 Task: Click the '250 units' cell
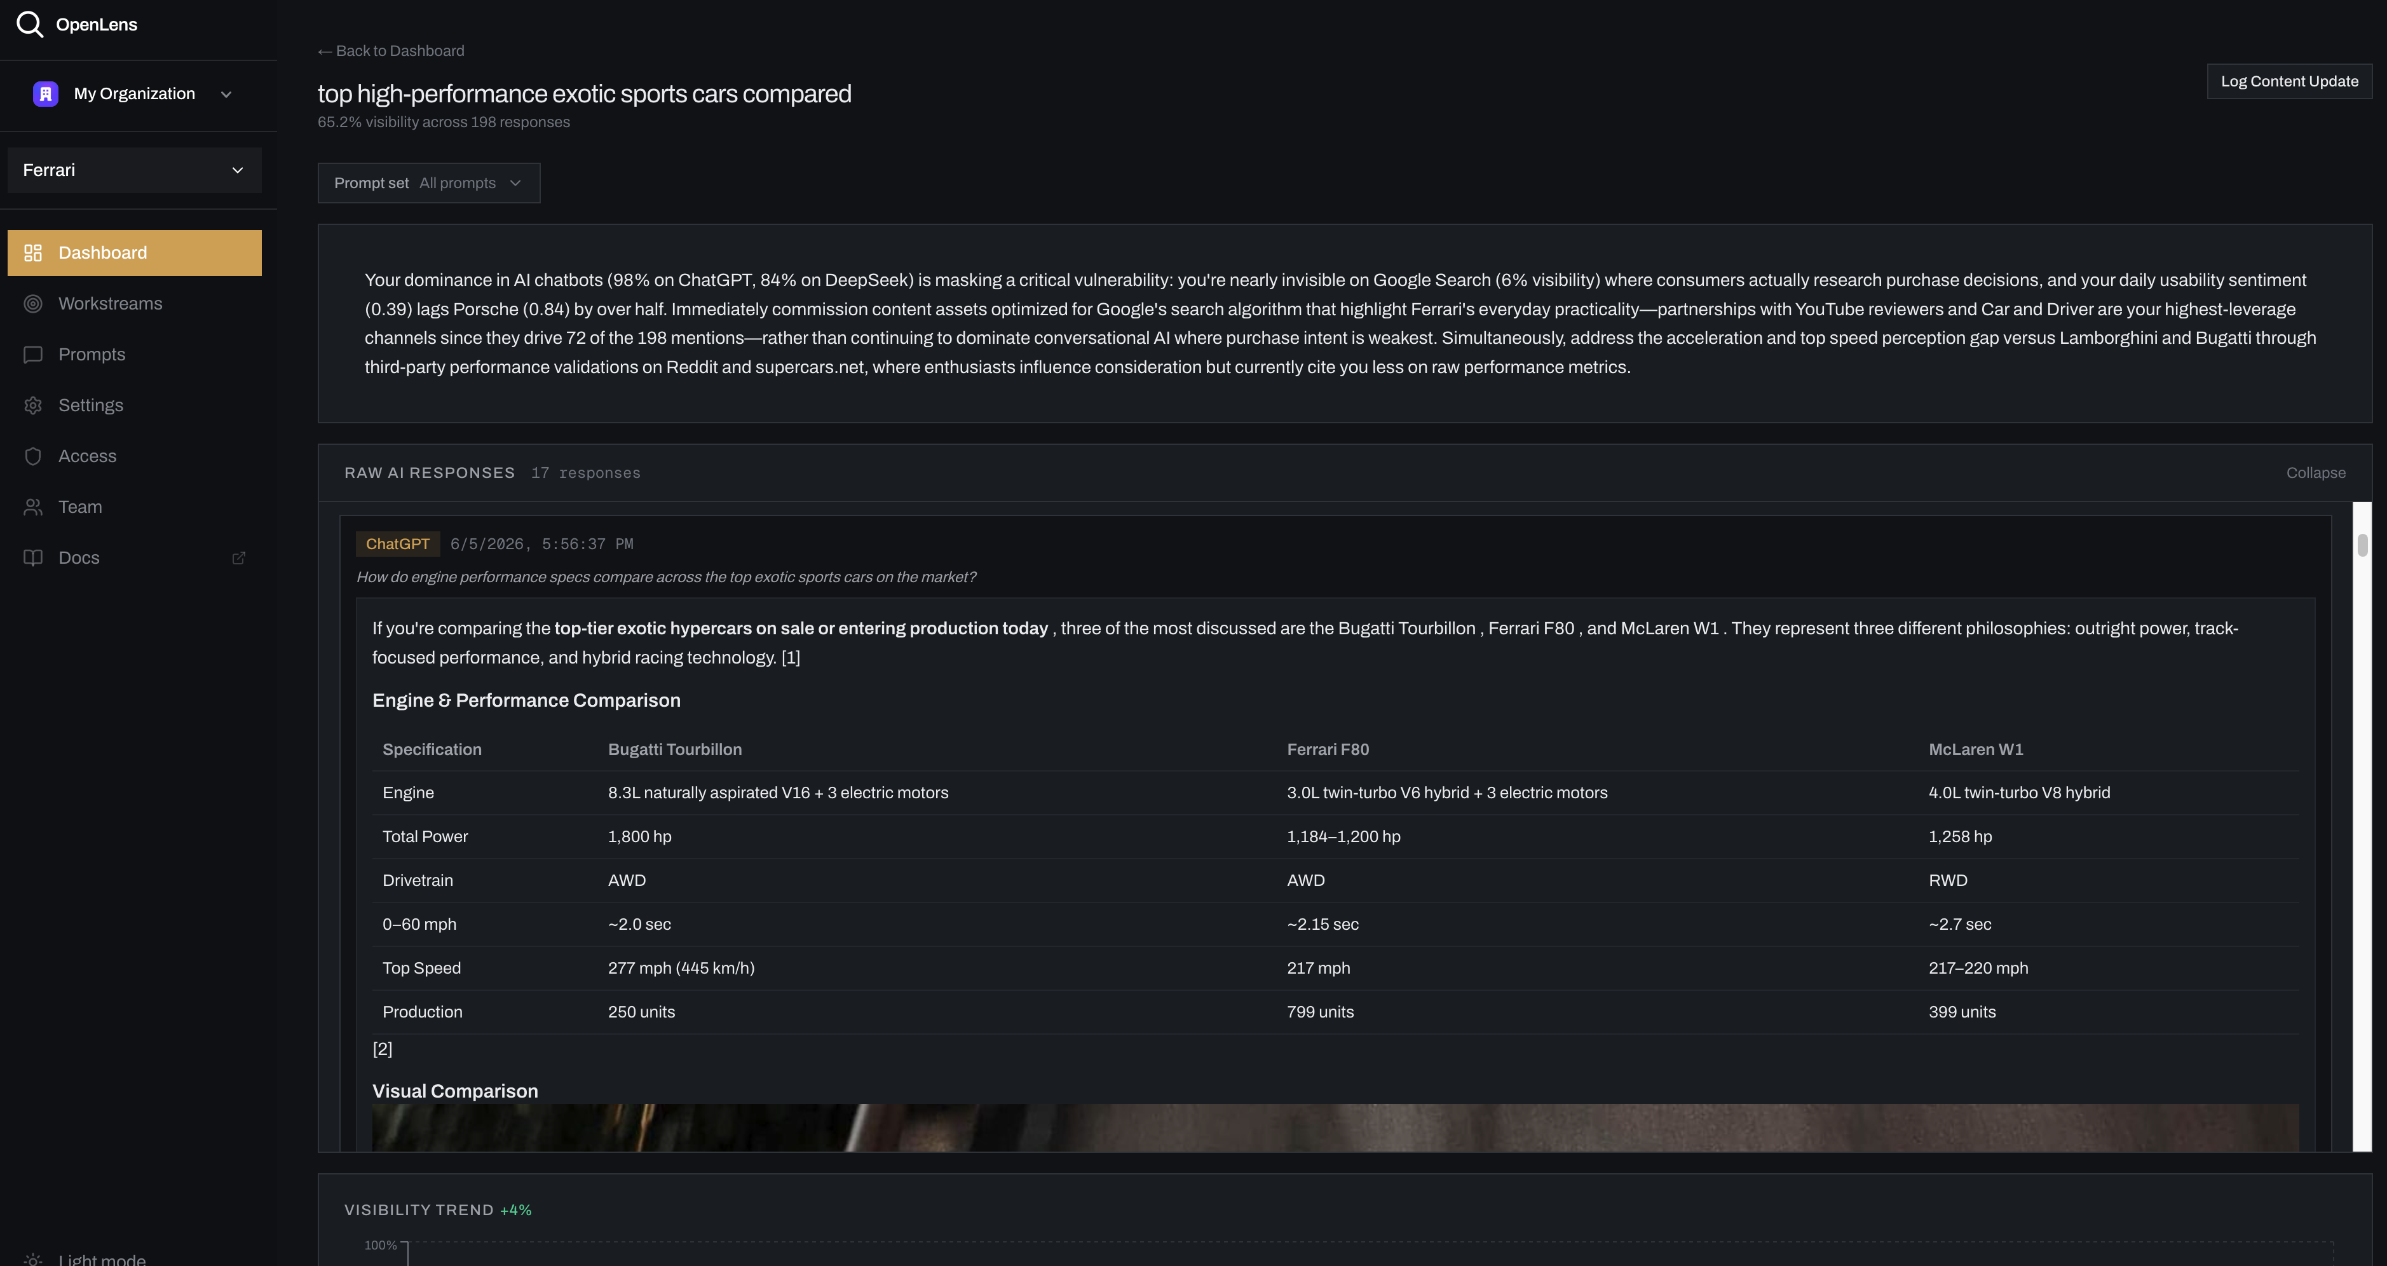click(641, 1012)
